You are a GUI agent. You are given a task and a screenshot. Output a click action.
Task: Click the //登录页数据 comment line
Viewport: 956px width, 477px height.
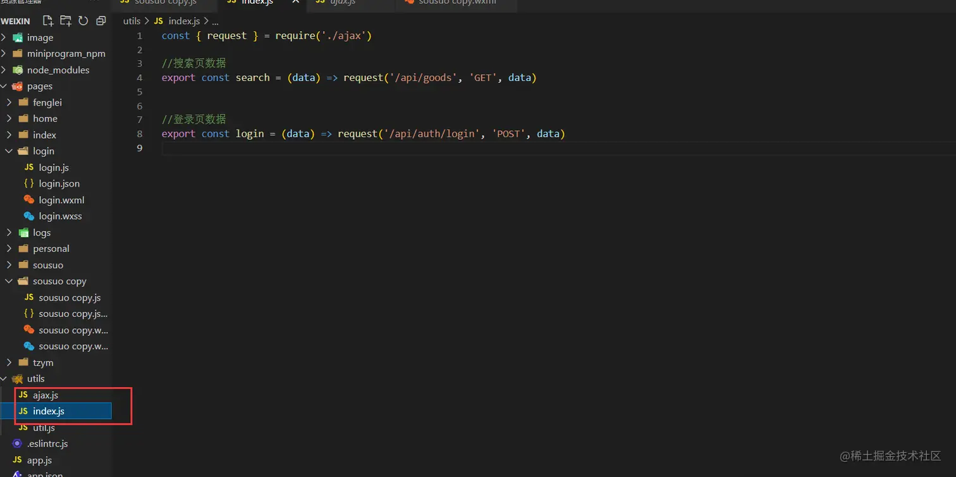193,119
